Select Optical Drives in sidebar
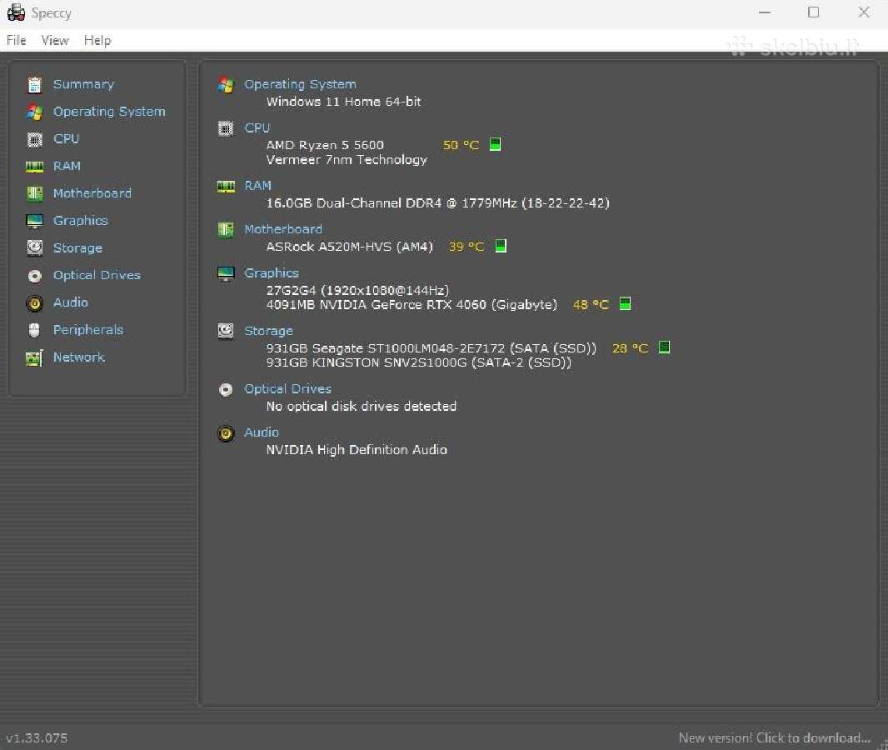 (97, 275)
